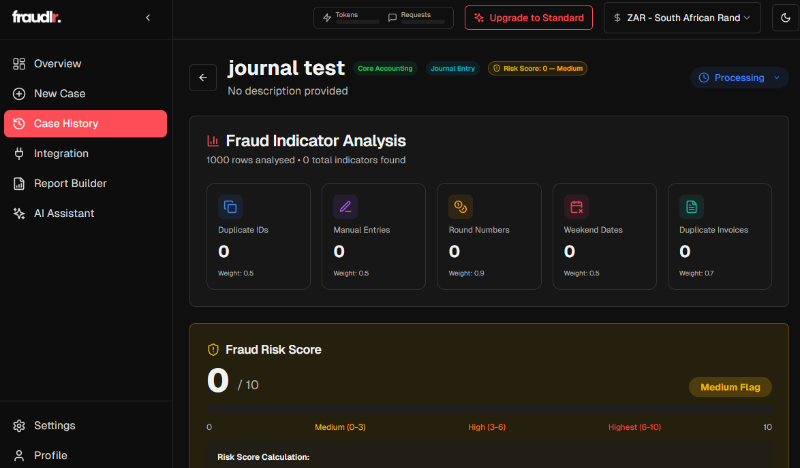Click the Integration plug icon

[19, 153]
